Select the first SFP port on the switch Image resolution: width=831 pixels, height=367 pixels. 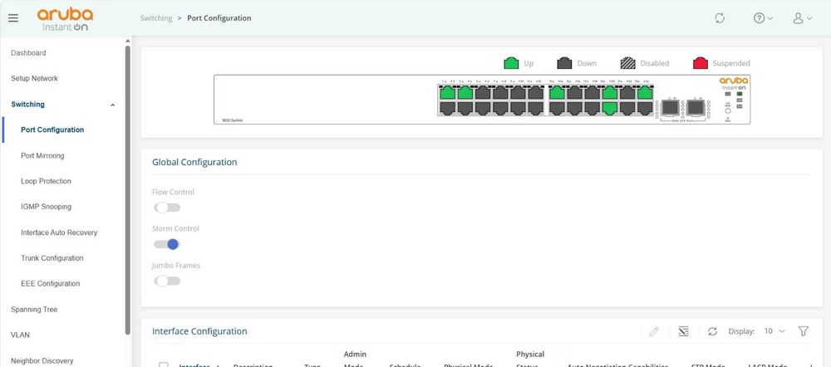(x=670, y=109)
